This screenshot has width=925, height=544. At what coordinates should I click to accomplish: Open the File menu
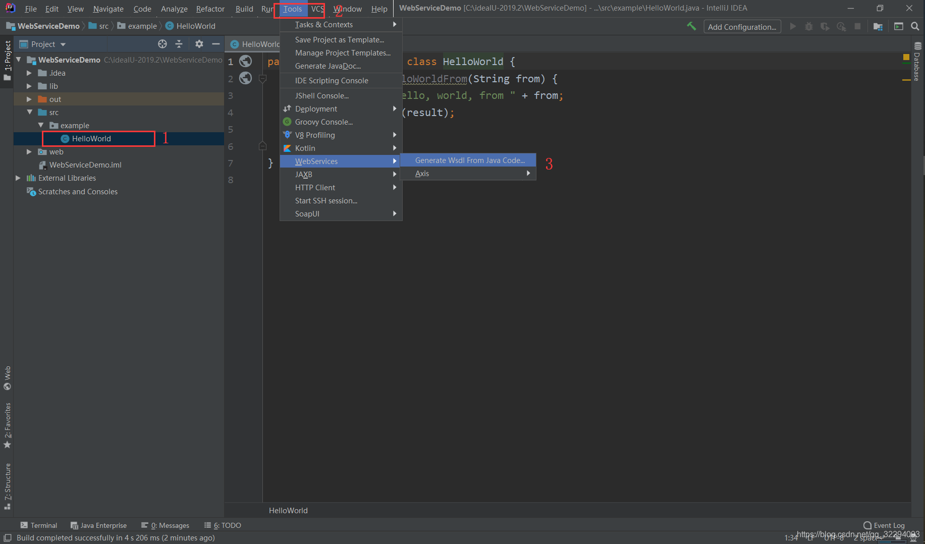(x=31, y=9)
